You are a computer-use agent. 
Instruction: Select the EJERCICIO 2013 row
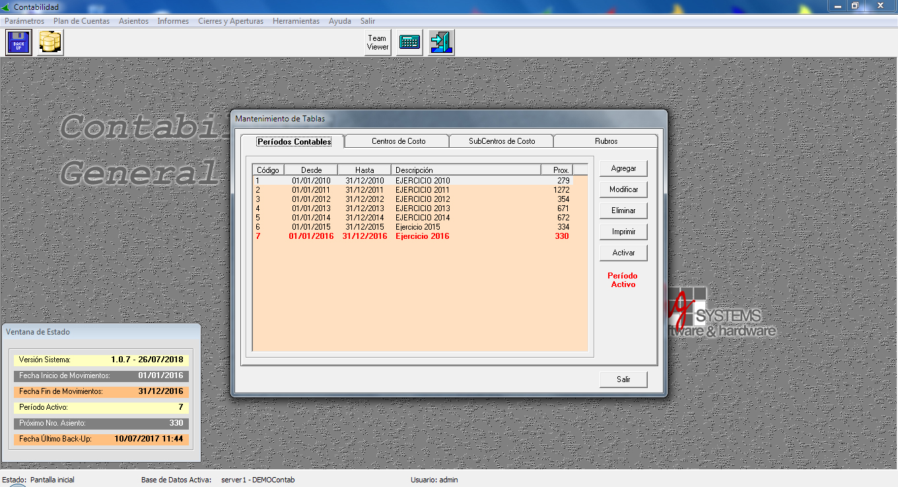pos(423,209)
